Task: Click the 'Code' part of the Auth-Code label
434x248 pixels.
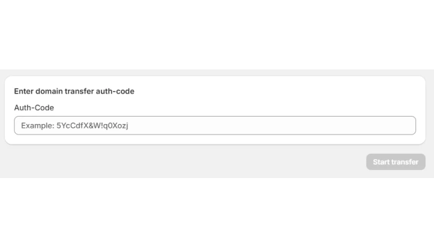Action: pos(44,108)
